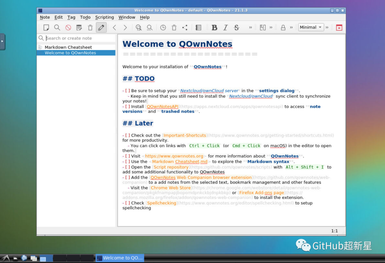Click the small dark drive icon on taskbar
The image size is (385, 263).
(x=15, y=258)
